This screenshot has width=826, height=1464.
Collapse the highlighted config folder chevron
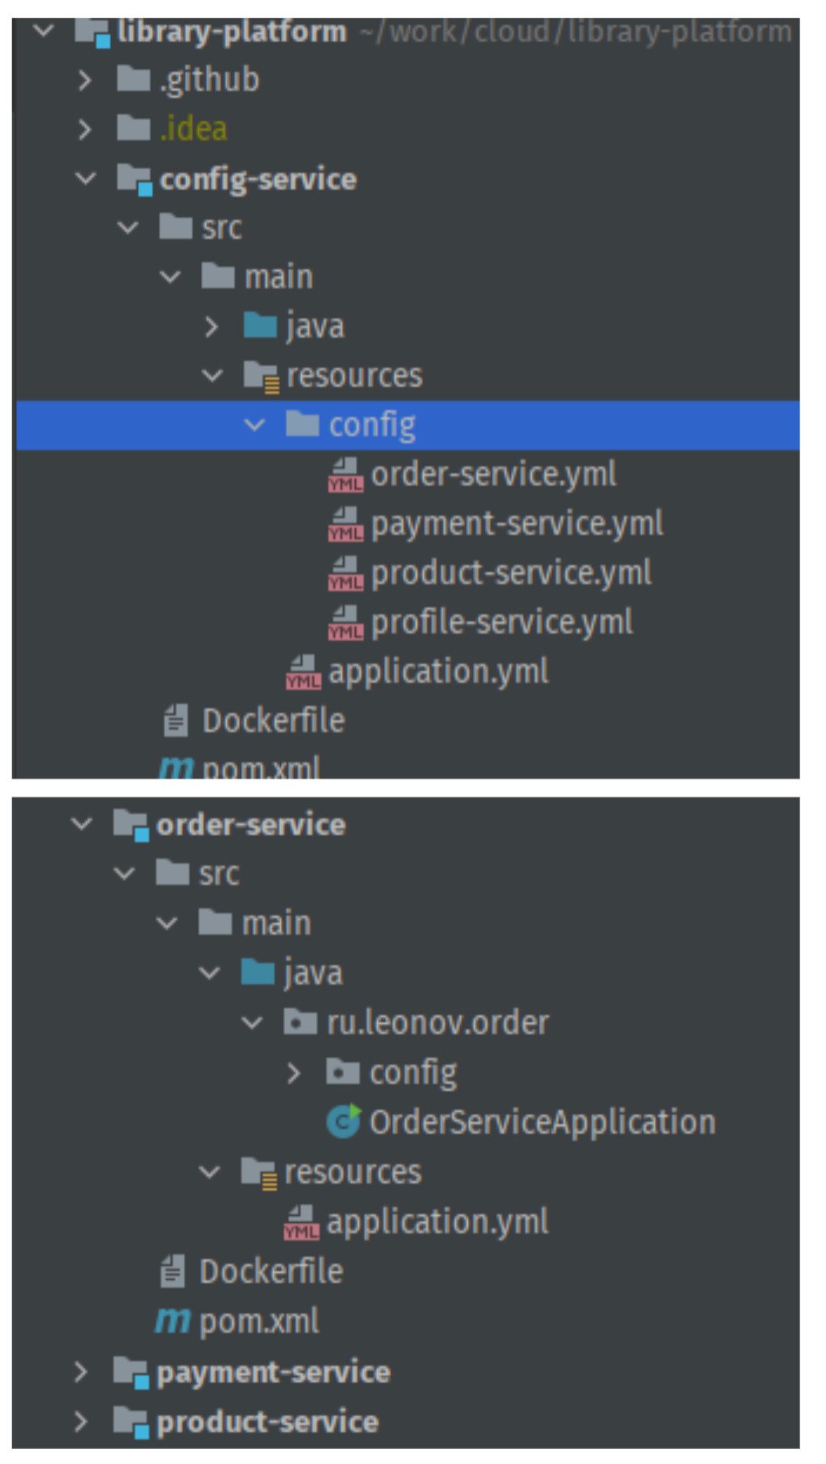pos(254,425)
